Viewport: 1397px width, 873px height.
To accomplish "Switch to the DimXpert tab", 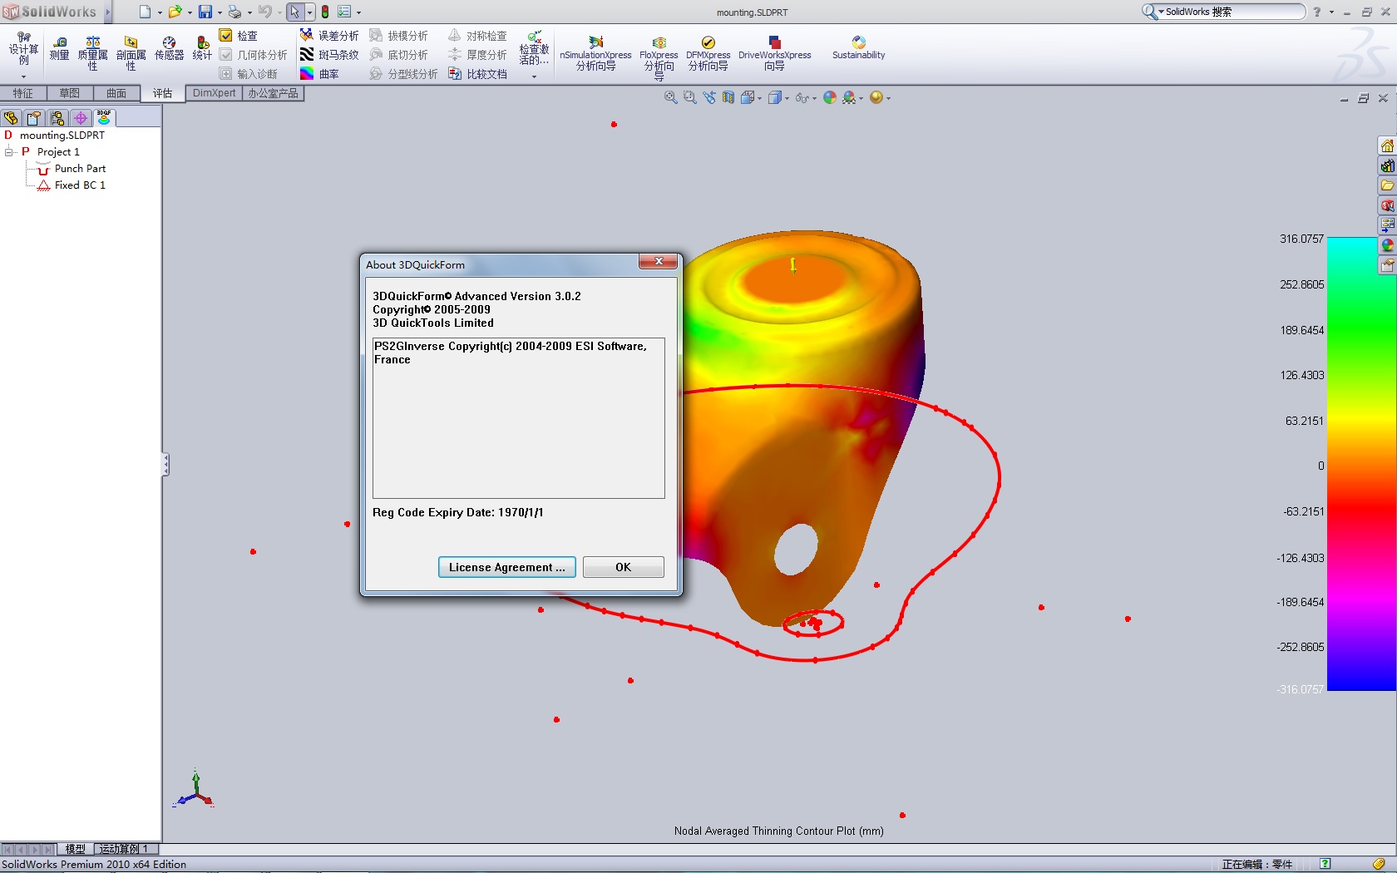I will click(x=214, y=93).
